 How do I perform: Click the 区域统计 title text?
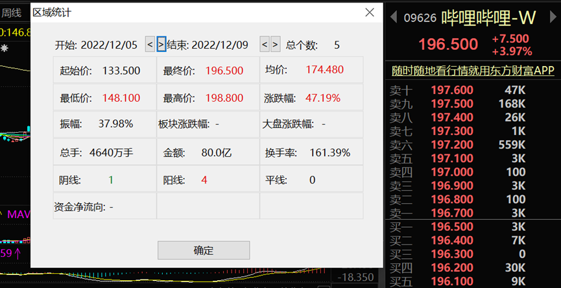pos(52,13)
